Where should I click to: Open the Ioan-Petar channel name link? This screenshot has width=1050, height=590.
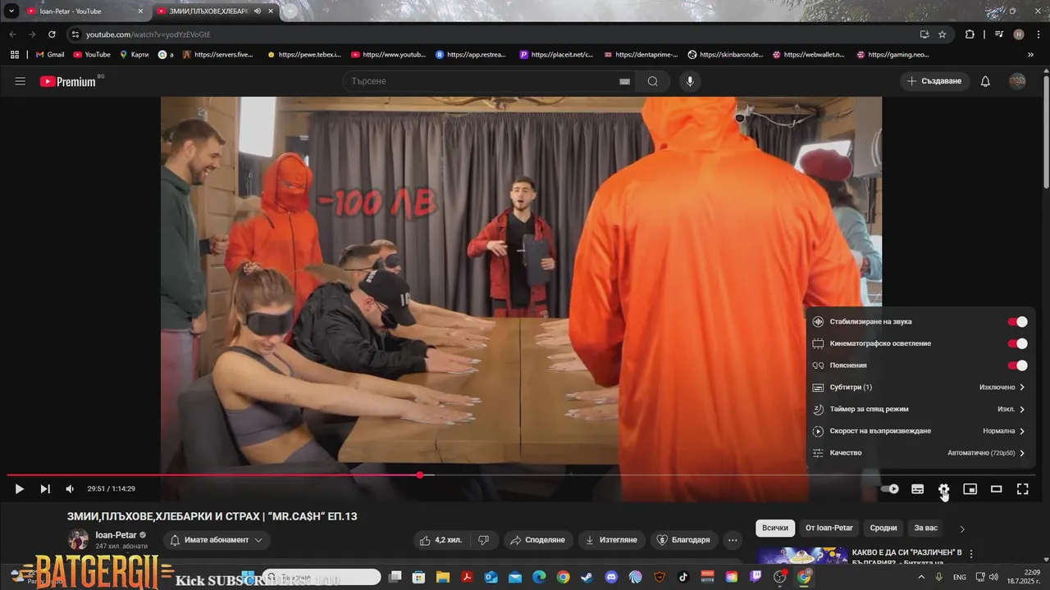(x=116, y=535)
